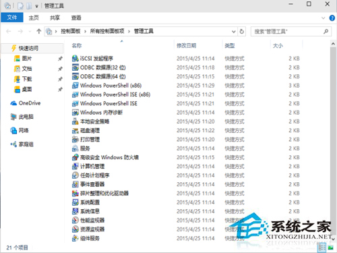Unpin 下载 using its pin icon
The height and width of the screenshot is (253, 337).
(60, 79)
